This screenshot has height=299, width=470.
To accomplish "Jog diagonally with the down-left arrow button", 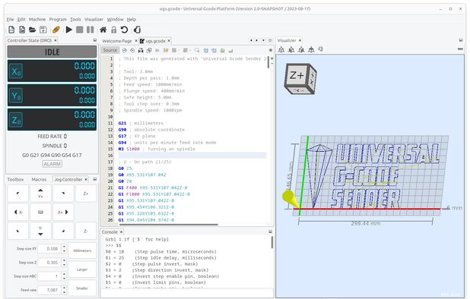I will 18,231.
